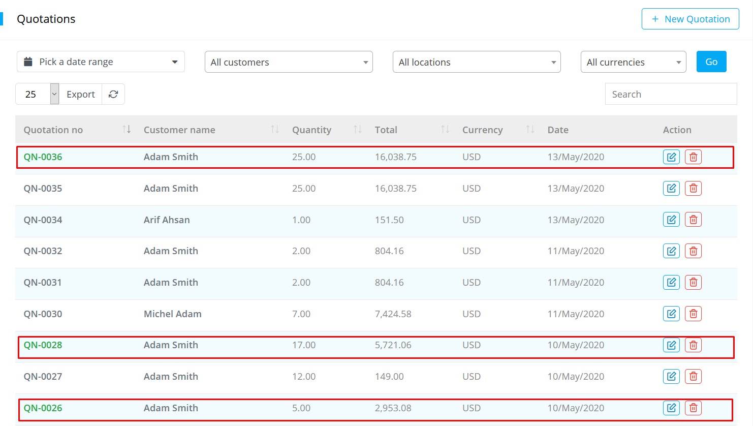Change the 25 rows-per-page selector

pyautogui.click(x=38, y=94)
